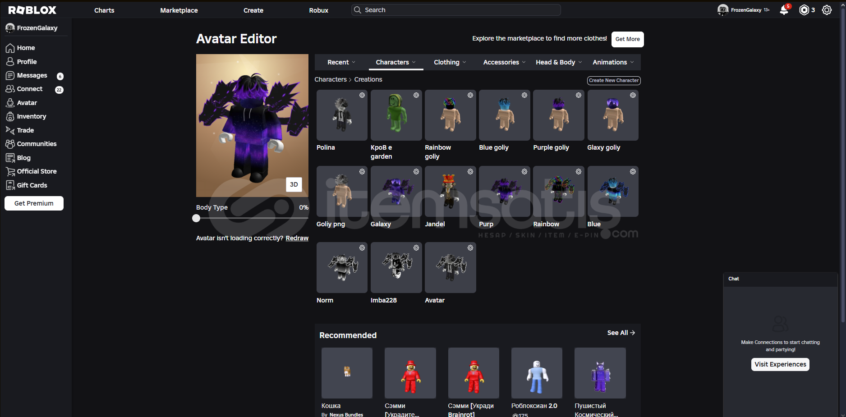
Task: Open the Home sidebar icon
Action: click(10, 48)
